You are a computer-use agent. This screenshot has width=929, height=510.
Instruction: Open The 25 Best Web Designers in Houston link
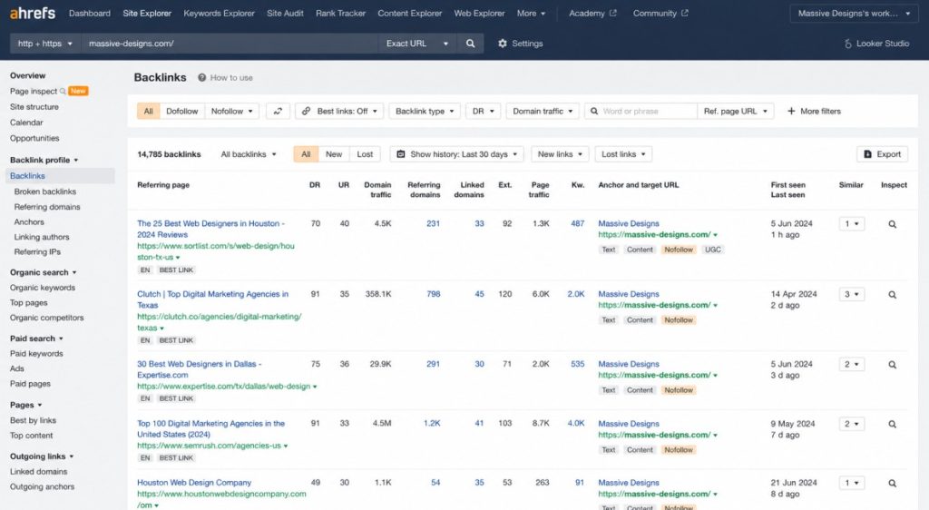point(210,229)
